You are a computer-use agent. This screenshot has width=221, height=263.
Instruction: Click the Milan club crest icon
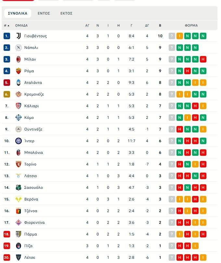(x=19, y=59)
